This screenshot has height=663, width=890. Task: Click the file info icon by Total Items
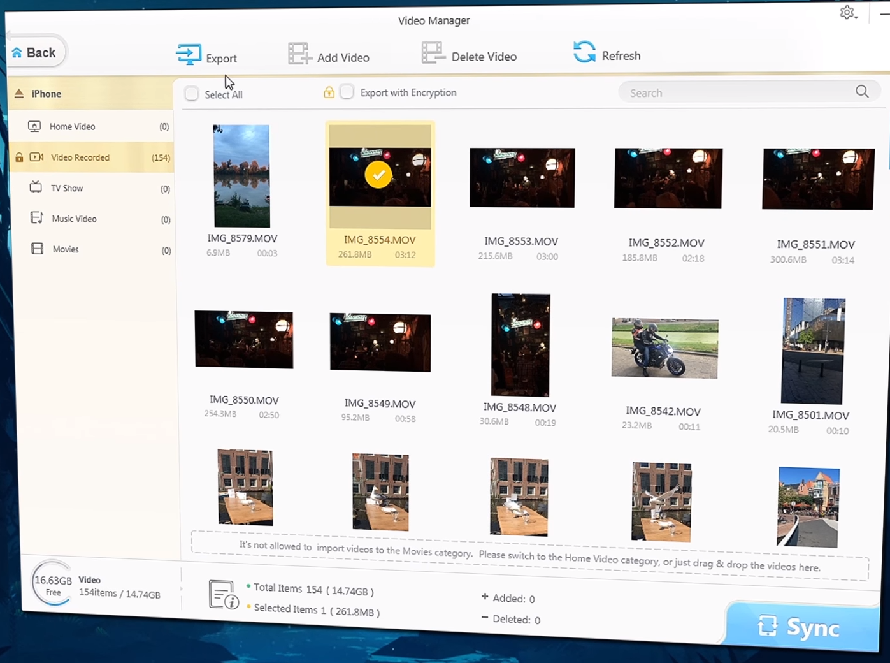[x=223, y=595]
